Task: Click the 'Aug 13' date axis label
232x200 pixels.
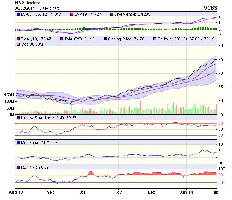Action: [15, 192]
